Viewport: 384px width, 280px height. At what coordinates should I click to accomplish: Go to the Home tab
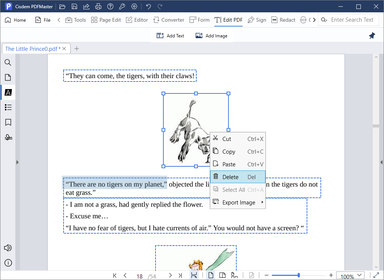15,20
